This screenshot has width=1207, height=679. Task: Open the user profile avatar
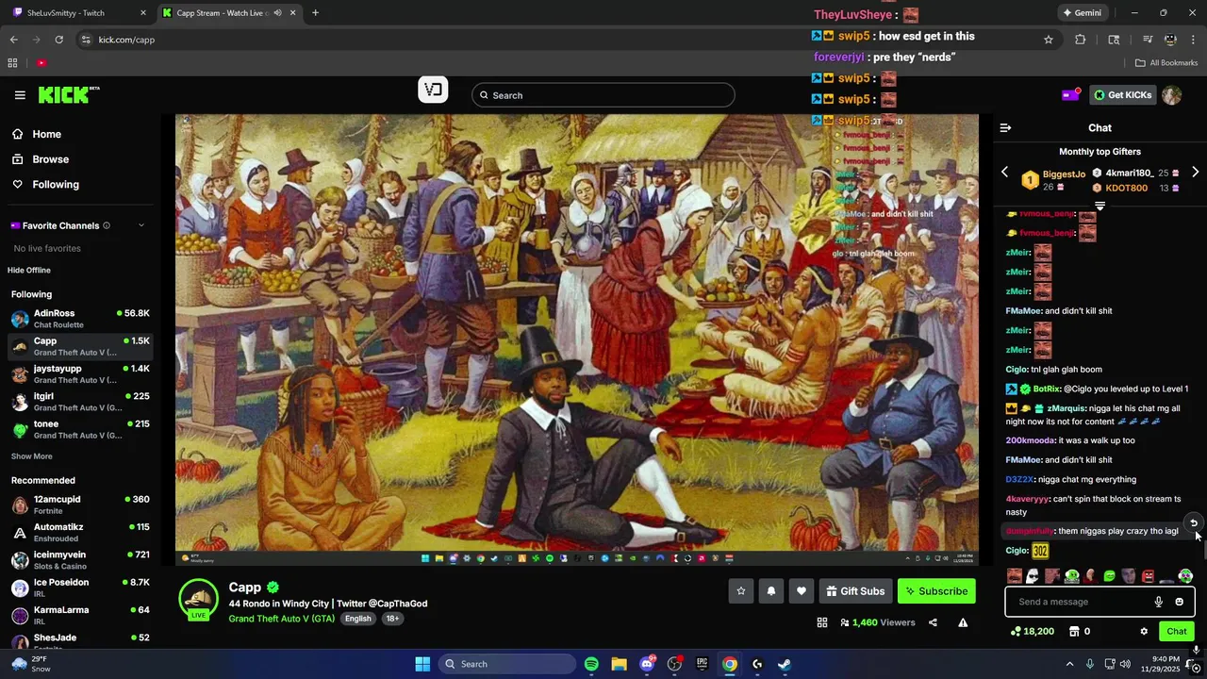[1171, 95]
